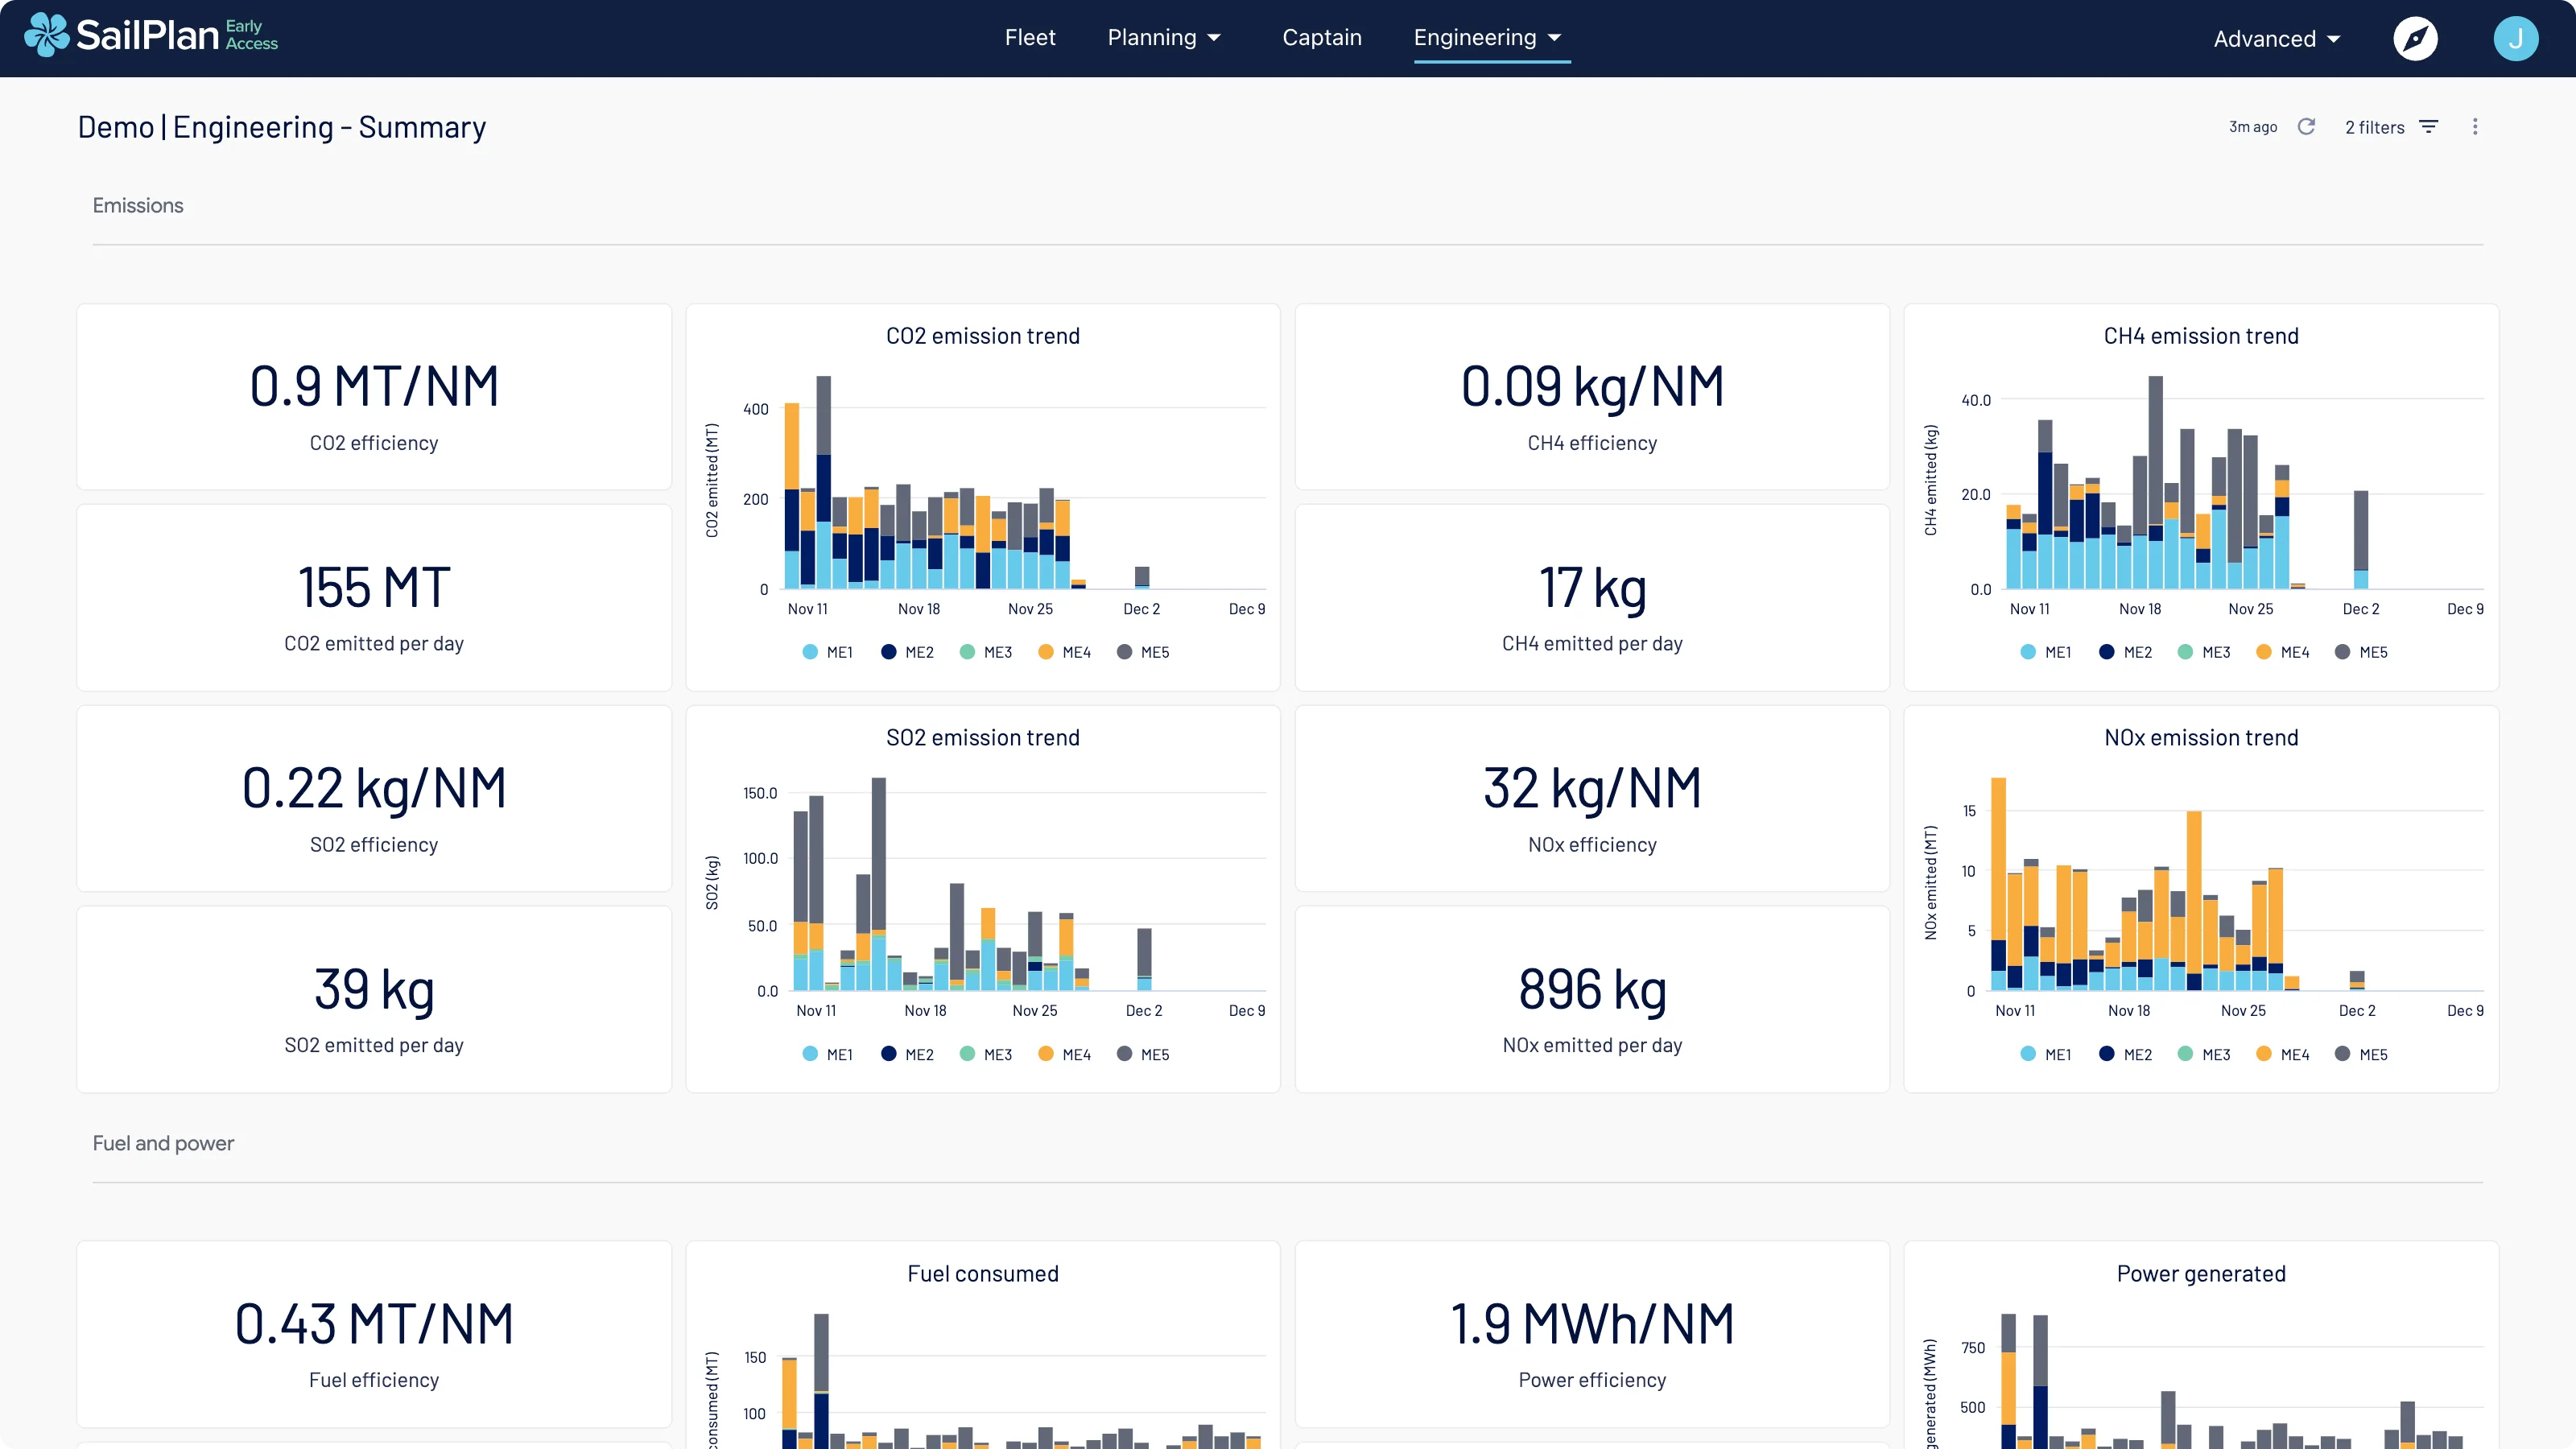The image size is (2576, 1449).
Task: Go to the Captain page
Action: click(x=1322, y=38)
